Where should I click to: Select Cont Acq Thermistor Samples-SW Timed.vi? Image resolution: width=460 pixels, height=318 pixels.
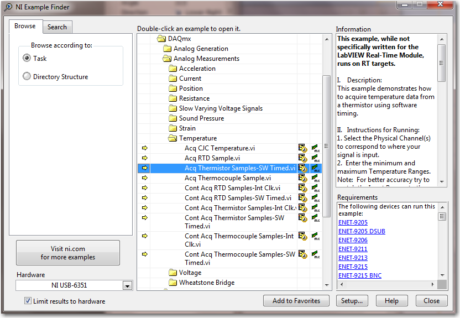pyautogui.click(x=234, y=222)
